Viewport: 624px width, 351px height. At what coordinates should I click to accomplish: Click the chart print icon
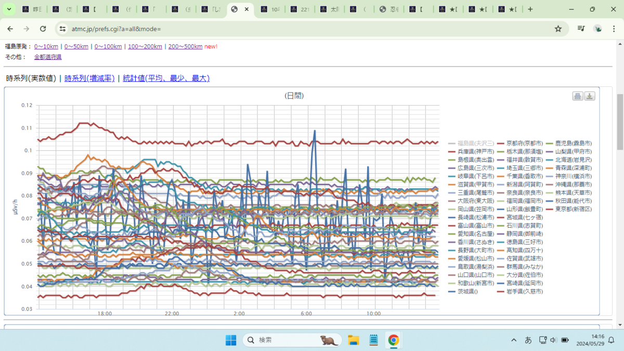[578, 96]
